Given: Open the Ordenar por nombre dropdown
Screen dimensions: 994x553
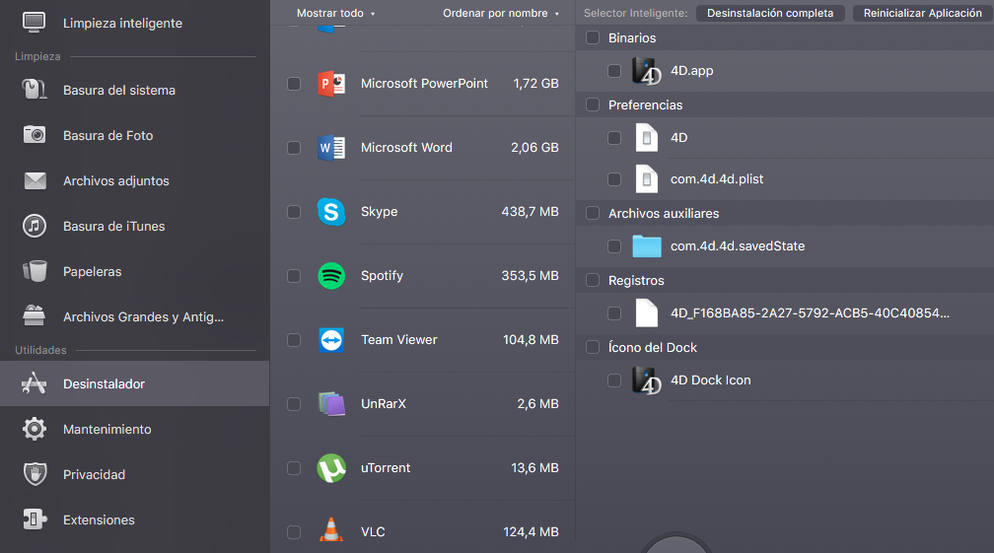Looking at the screenshot, I should [501, 13].
